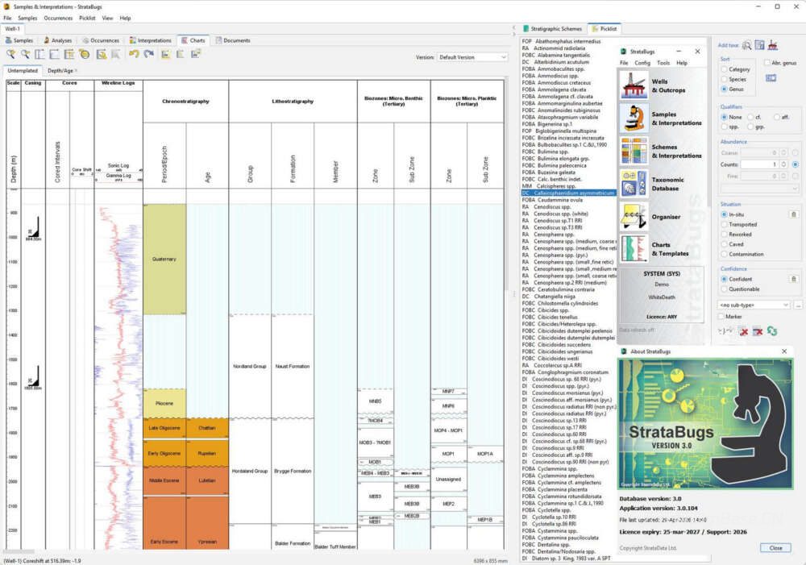Click the third chart toolbar panel icon

pyautogui.click(x=39, y=54)
